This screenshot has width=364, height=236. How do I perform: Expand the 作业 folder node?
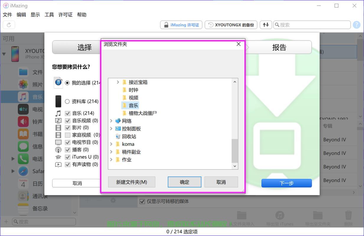coord(111,160)
